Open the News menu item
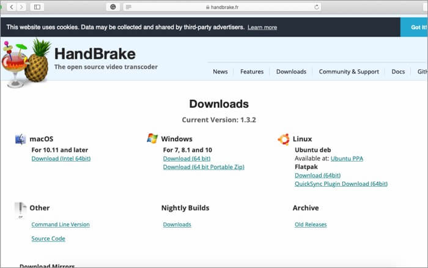The image size is (428, 268). pos(220,72)
